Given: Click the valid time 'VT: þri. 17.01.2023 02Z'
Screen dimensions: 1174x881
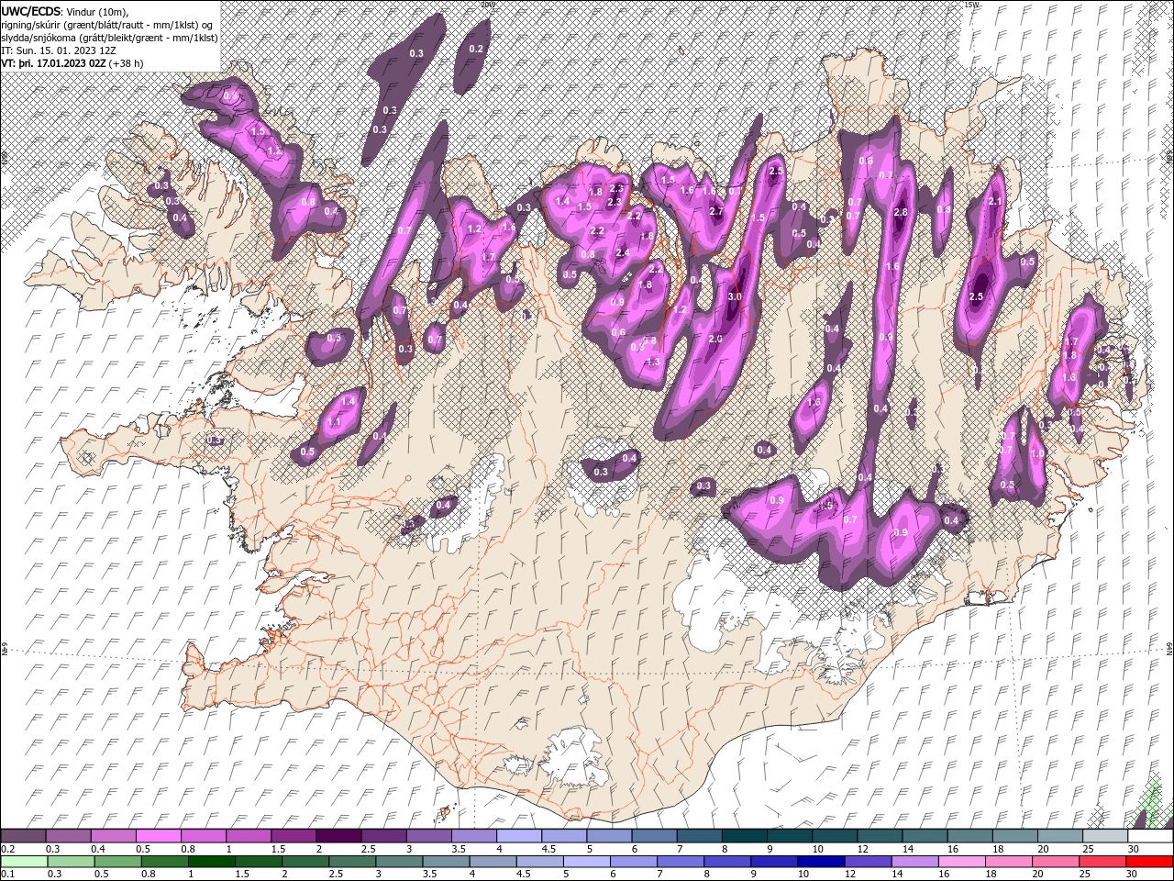Looking at the screenshot, I should (53, 63).
